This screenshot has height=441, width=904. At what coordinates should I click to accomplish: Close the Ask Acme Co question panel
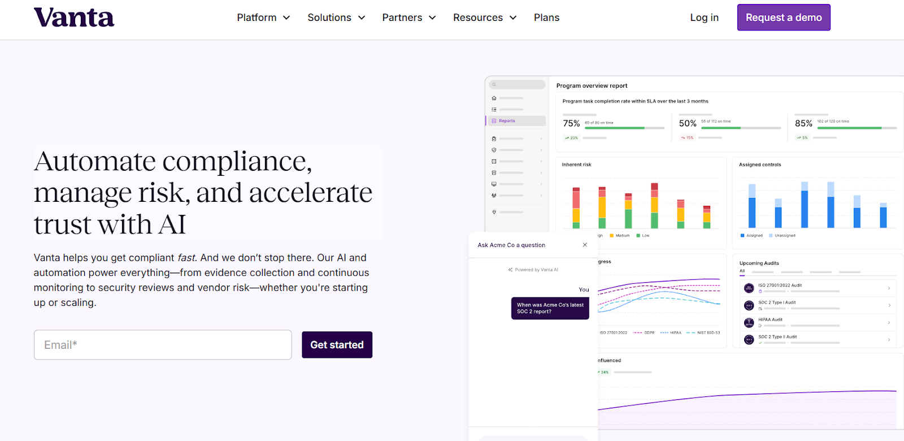tap(585, 245)
